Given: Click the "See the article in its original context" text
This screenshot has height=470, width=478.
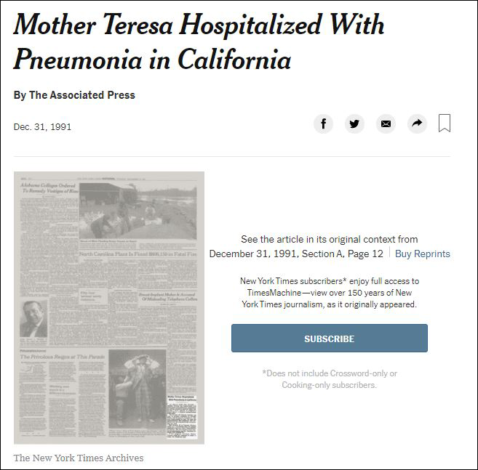Looking at the screenshot, I should click(329, 239).
